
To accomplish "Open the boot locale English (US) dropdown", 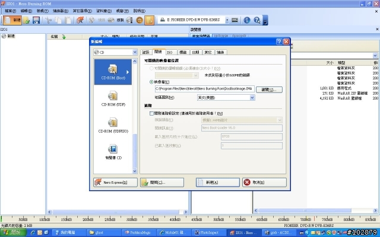I will click(252, 98).
